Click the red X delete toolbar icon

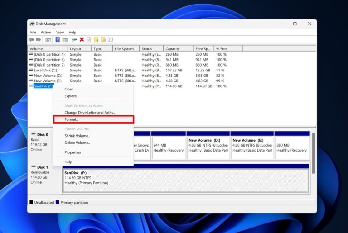click(82, 40)
